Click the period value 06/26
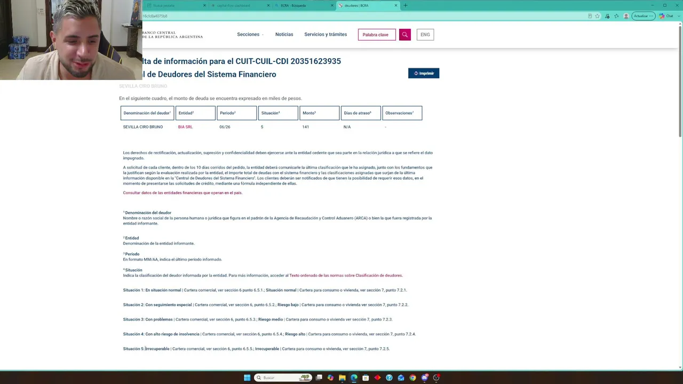 pos(225,127)
